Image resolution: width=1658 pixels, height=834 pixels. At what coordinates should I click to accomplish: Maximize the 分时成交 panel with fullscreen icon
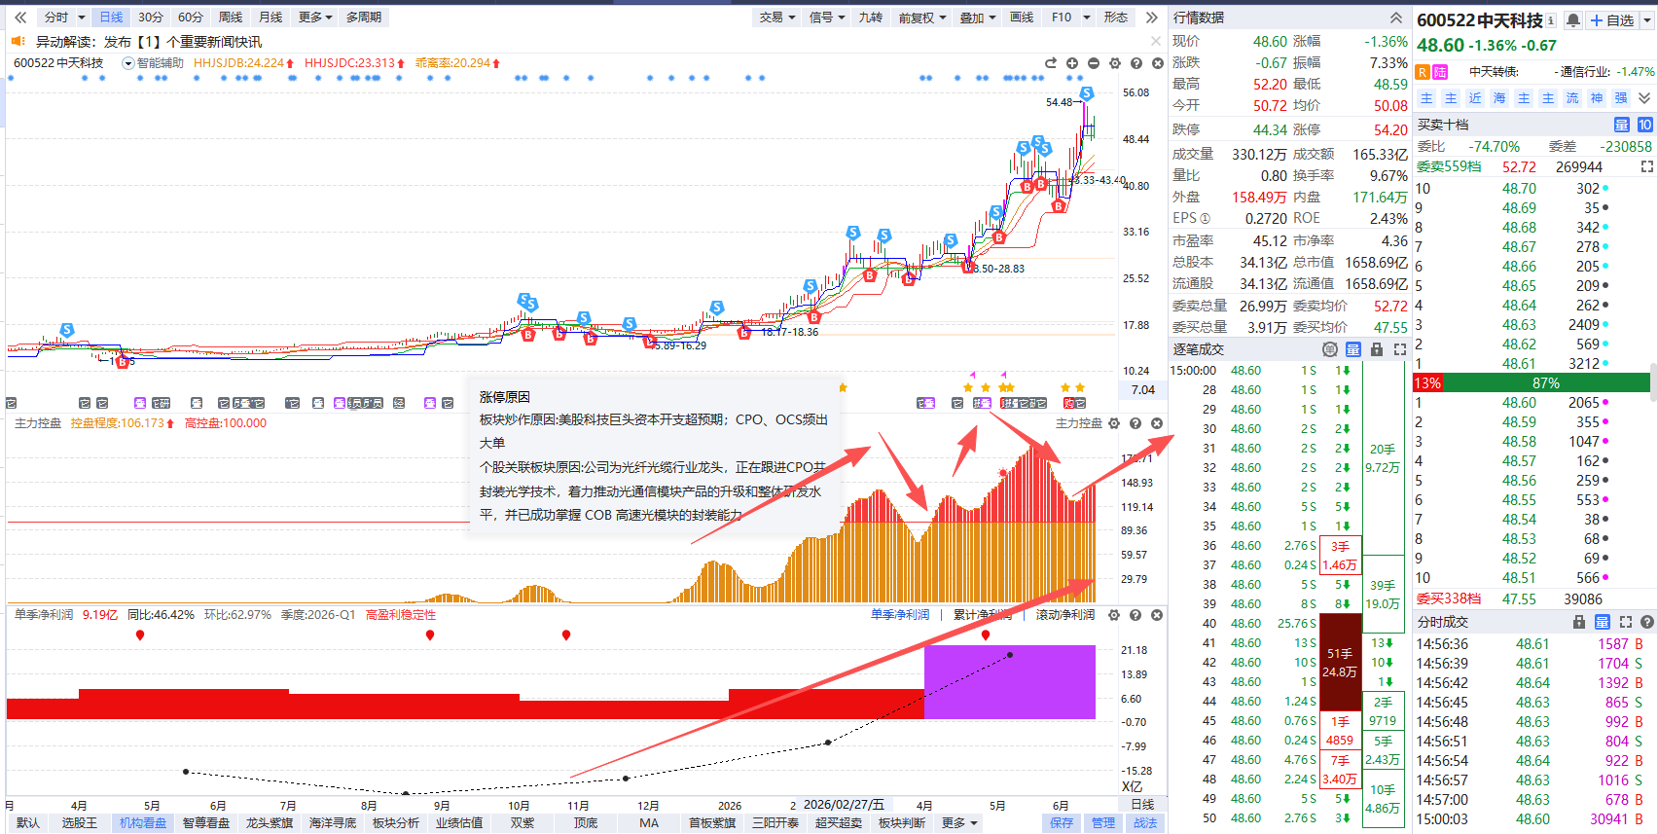click(x=1626, y=622)
